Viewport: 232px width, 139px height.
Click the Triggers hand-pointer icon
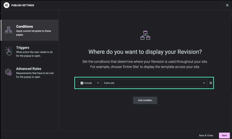[x=9, y=51]
